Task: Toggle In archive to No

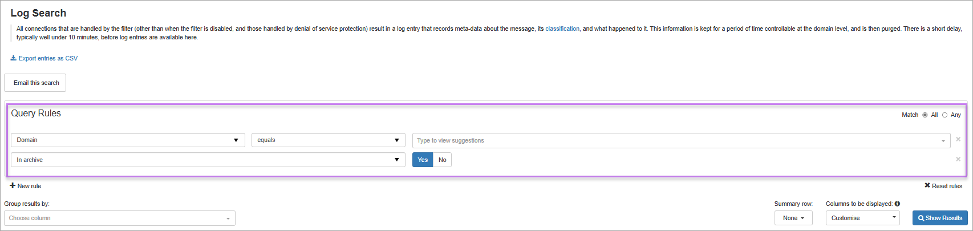Action: click(442, 160)
